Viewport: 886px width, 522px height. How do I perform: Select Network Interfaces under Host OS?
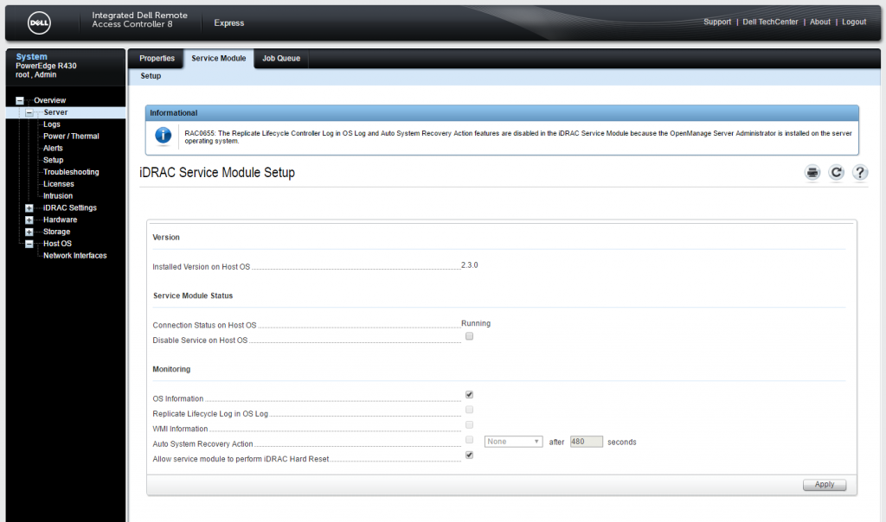(75, 255)
